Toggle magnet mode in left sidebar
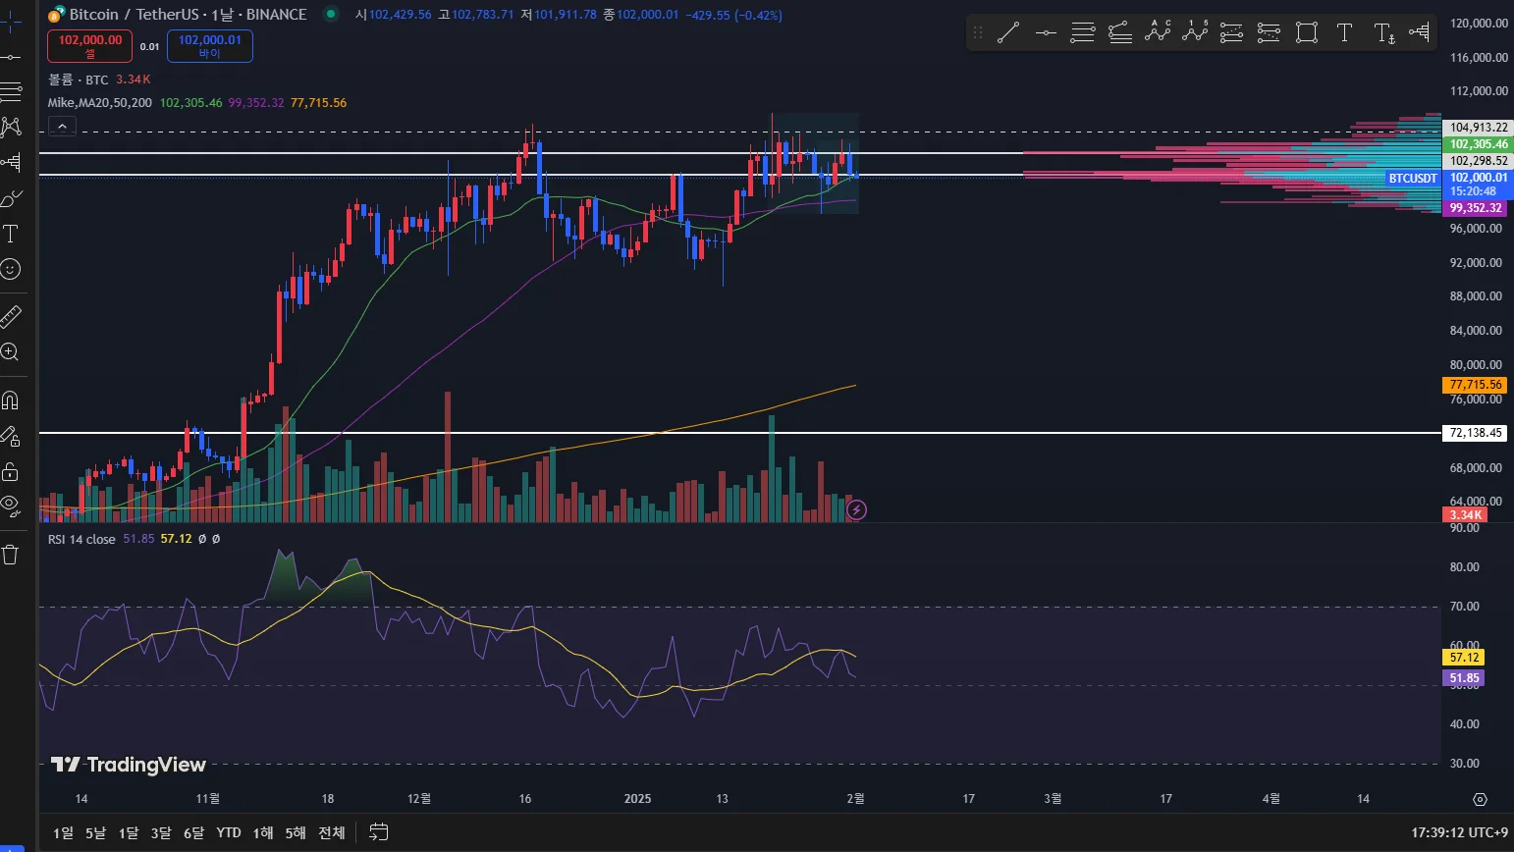 point(10,399)
